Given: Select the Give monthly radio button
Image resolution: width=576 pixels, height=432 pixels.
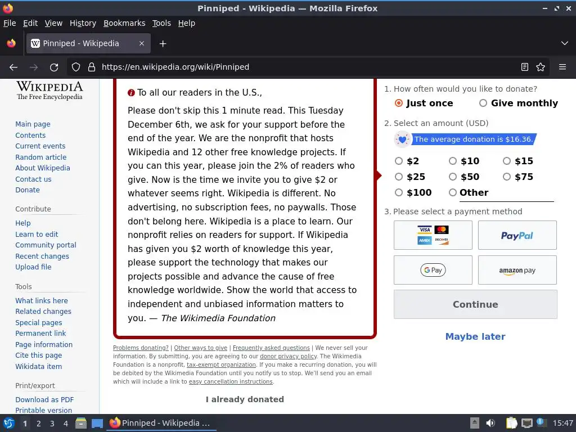Looking at the screenshot, I should (x=483, y=103).
